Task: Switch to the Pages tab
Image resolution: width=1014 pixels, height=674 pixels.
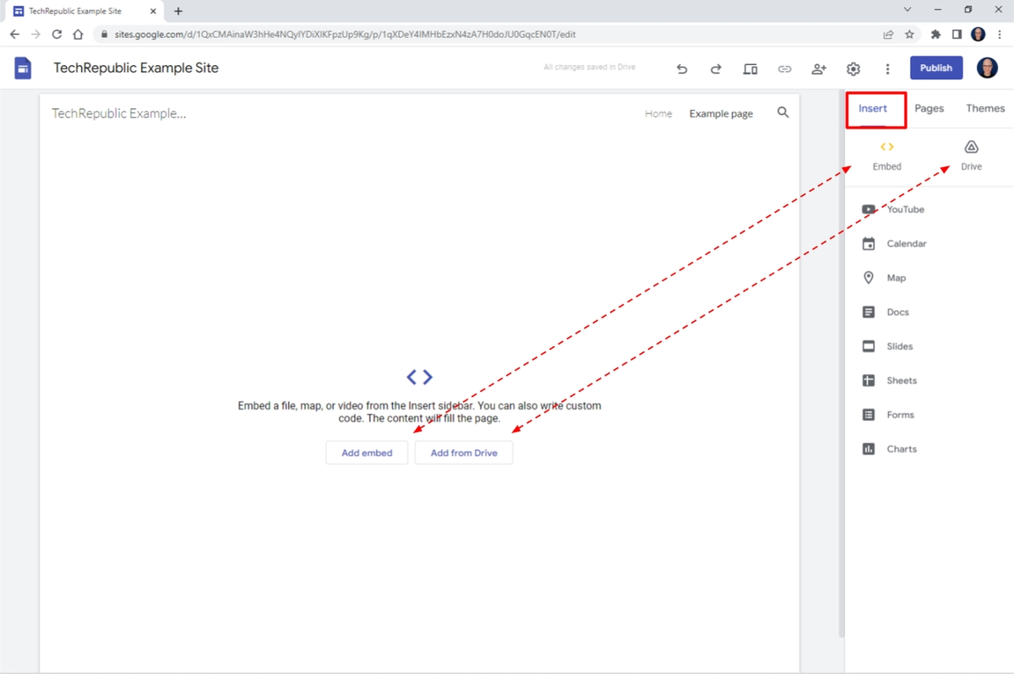Action: pyautogui.click(x=929, y=108)
